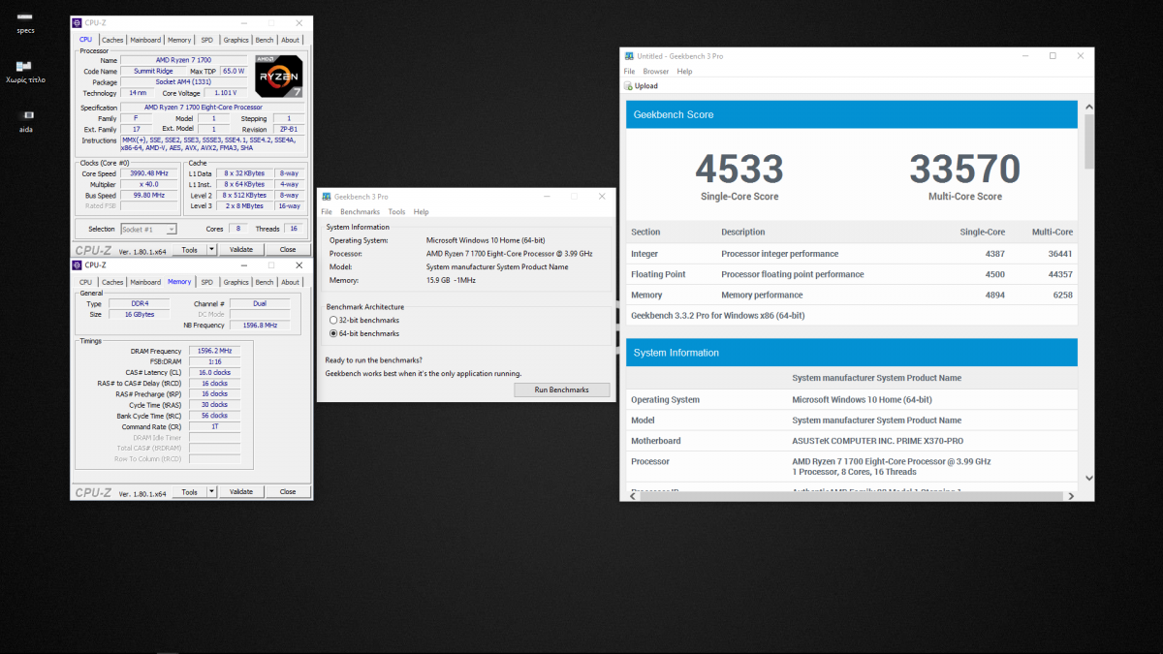Image resolution: width=1163 pixels, height=654 pixels.
Task: Click the Core Speed value 3990.48 MHz
Action: click(x=149, y=173)
